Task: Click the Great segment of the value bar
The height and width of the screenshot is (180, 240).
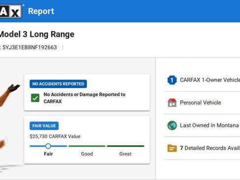Action: pyautogui.click(x=125, y=146)
